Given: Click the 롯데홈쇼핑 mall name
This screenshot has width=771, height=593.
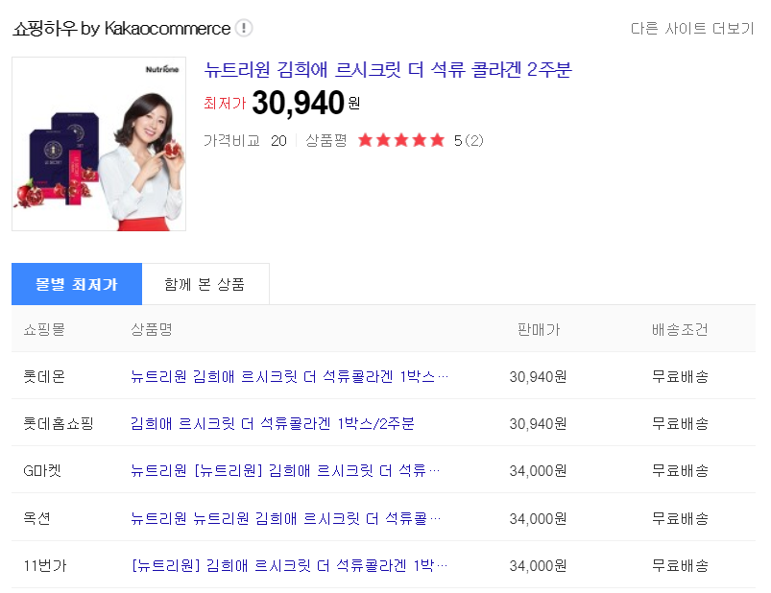Looking at the screenshot, I should click(59, 423).
